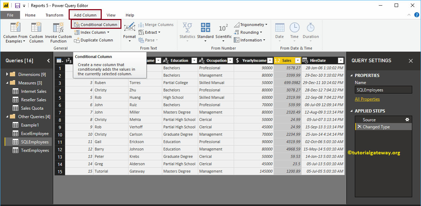Image resolution: width=421 pixels, height=206 pixels.
Task: Click the Occupation column type icon
Action: click(x=202, y=60)
